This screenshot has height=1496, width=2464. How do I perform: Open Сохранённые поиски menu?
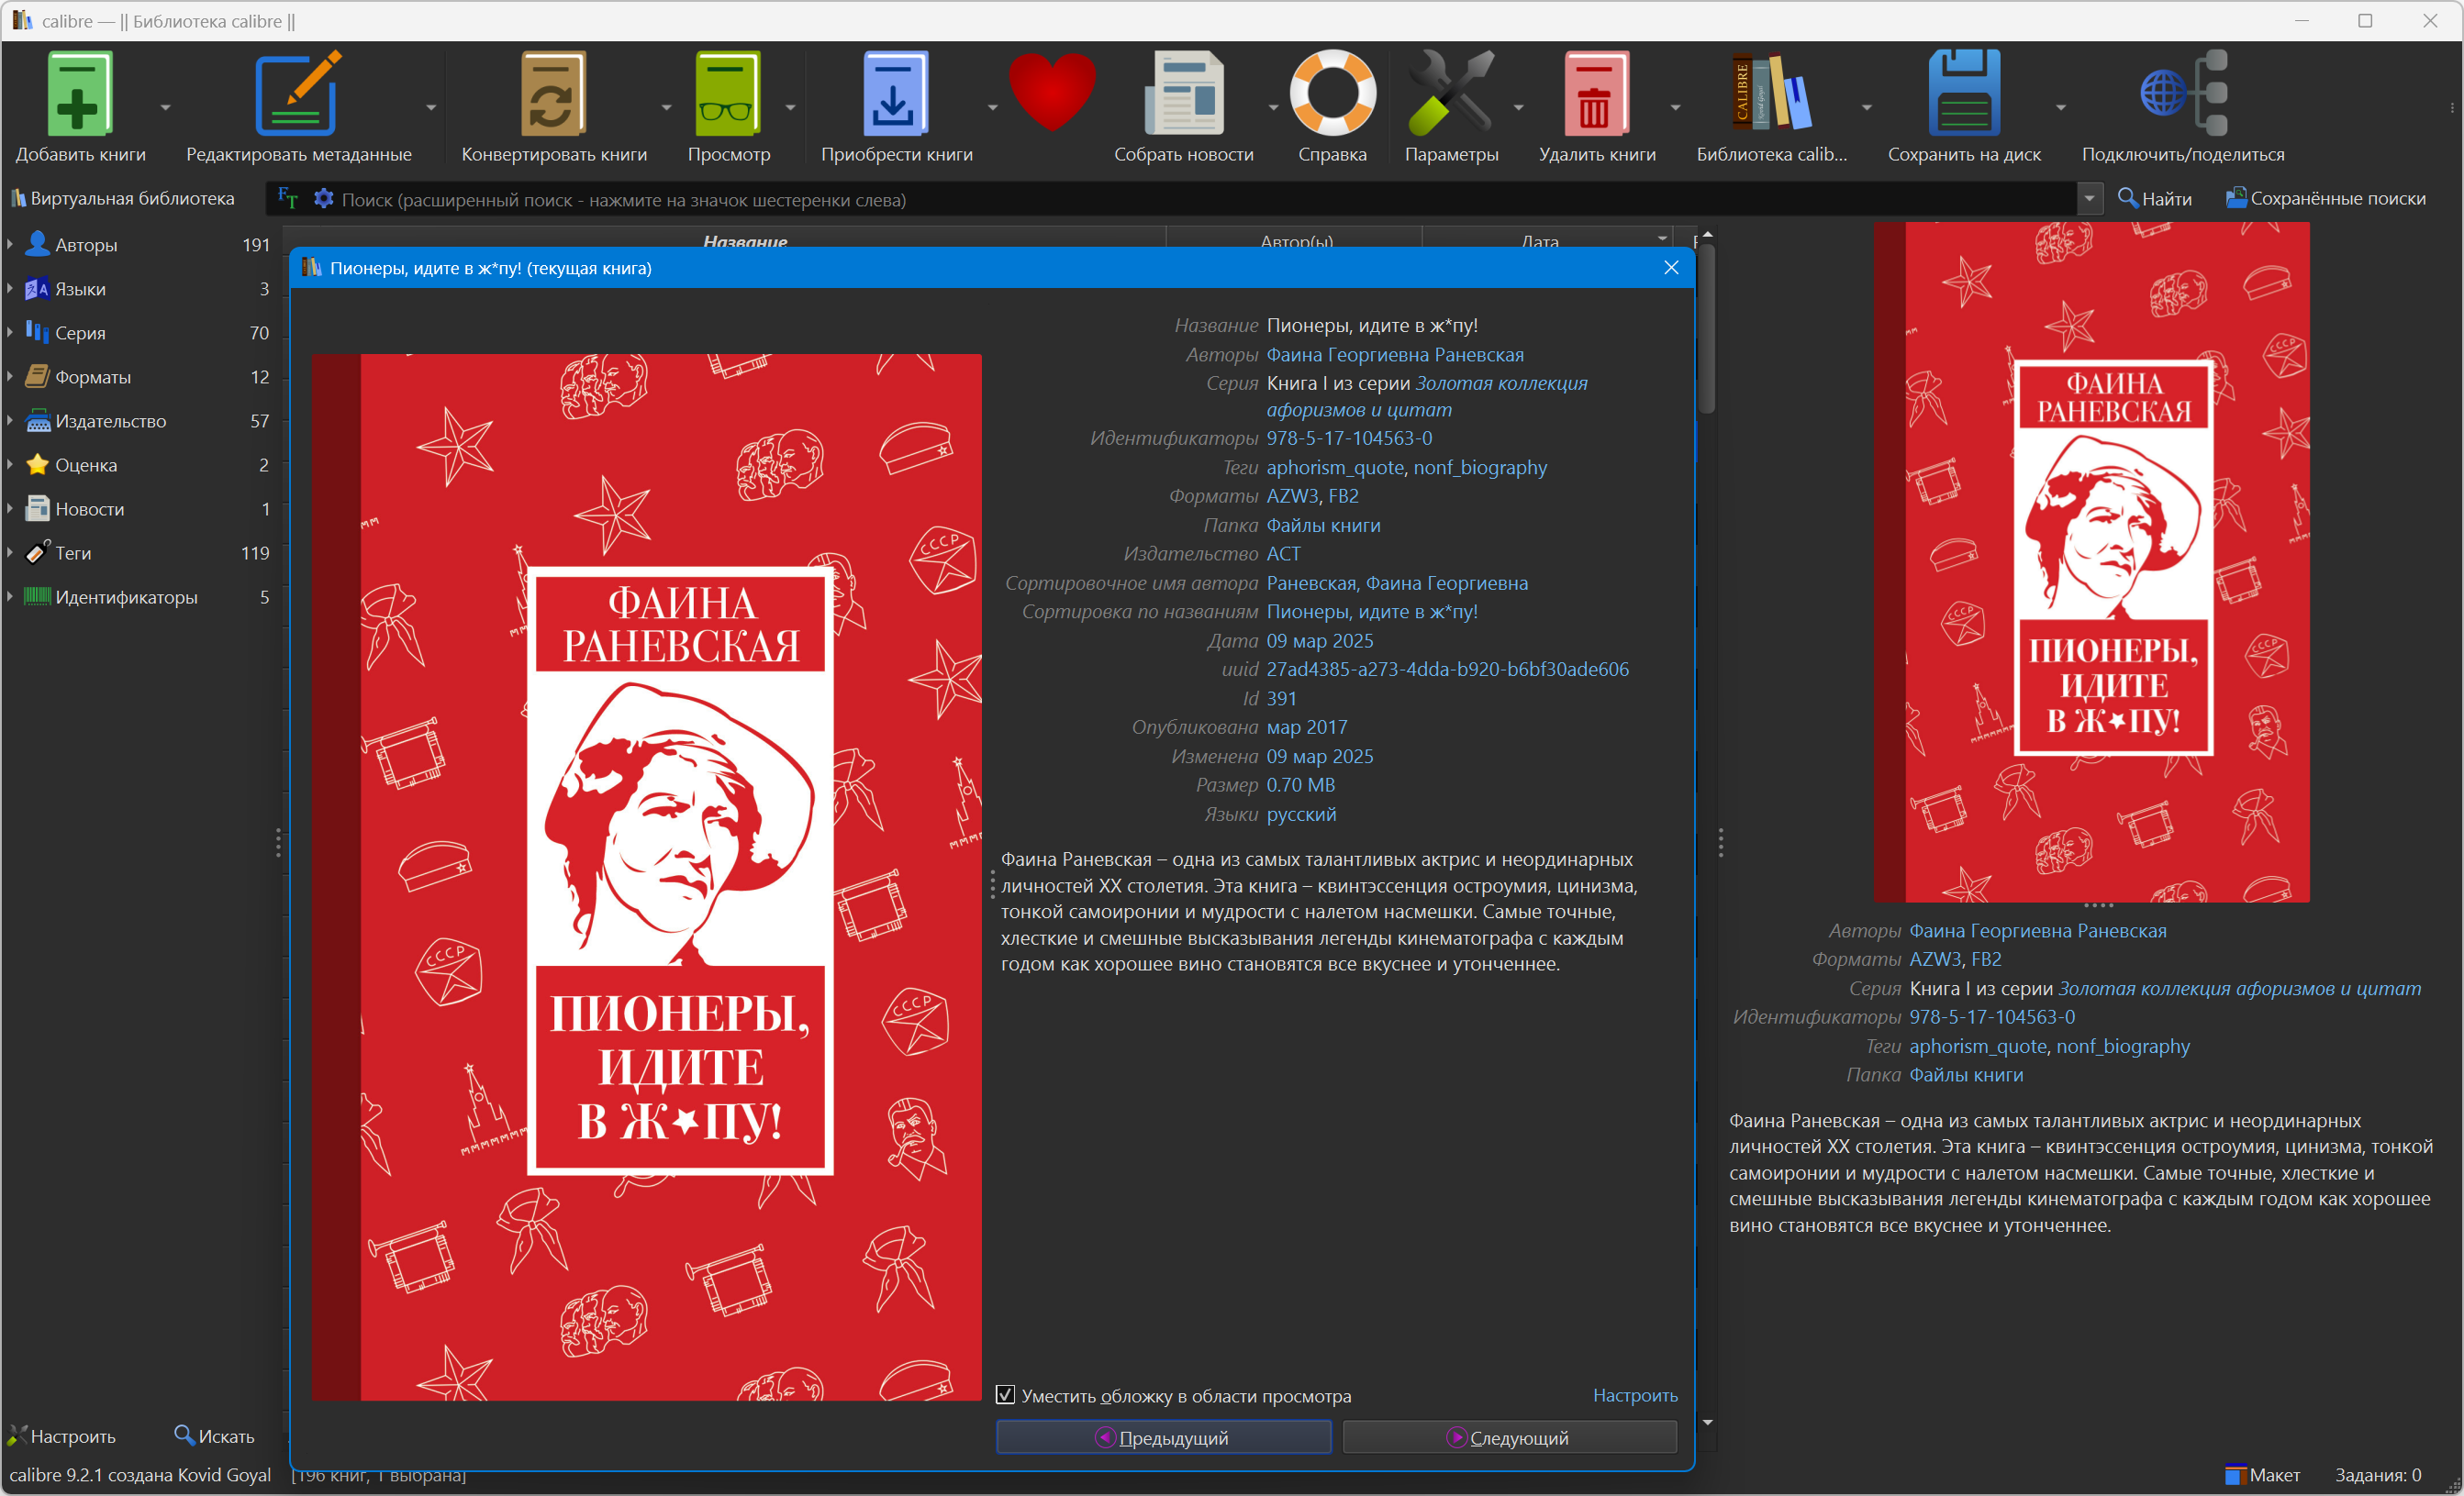tap(2325, 199)
